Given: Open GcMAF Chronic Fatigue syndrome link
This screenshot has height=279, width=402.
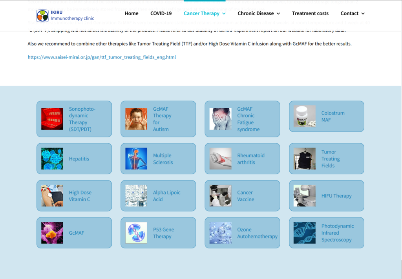Looking at the screenshot, I should point(248,119).
